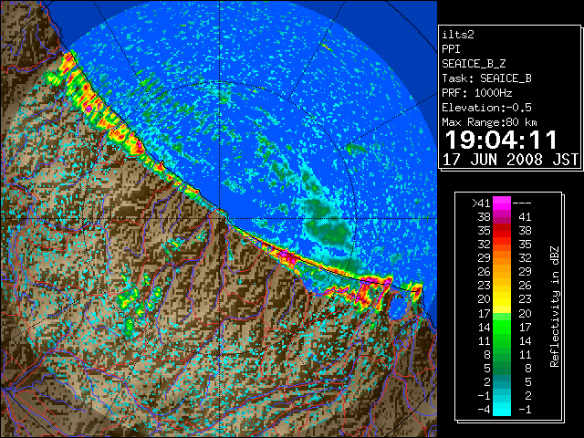
Task: Click the 'ilts2' radar site label
Action: 458,35
